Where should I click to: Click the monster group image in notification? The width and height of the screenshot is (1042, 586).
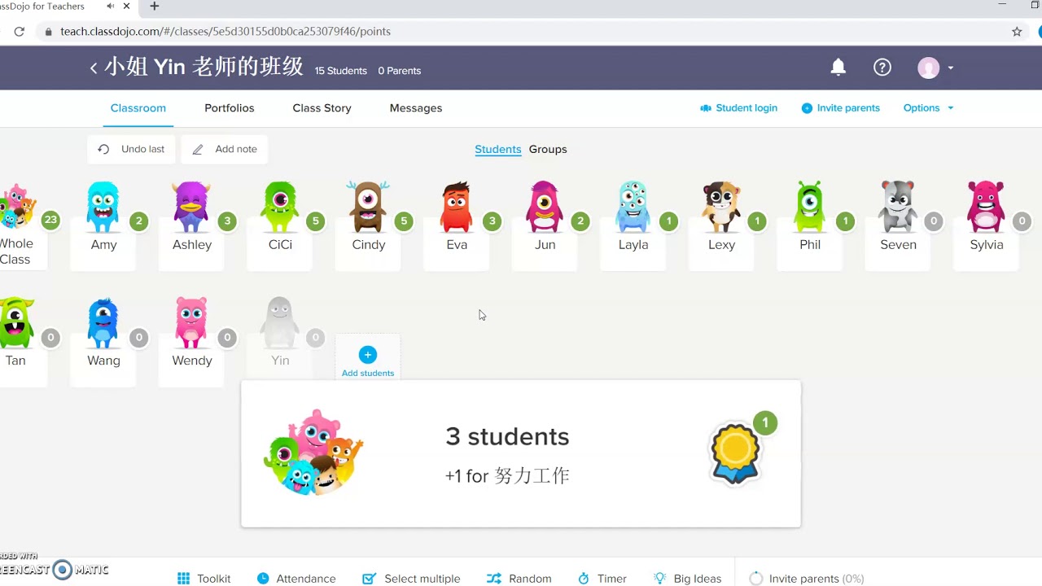pos(313,453)
